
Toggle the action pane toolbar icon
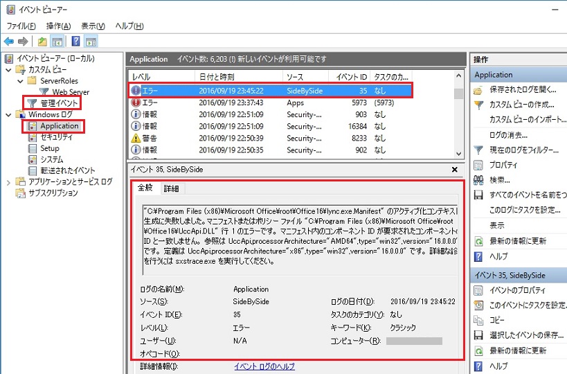91,42
